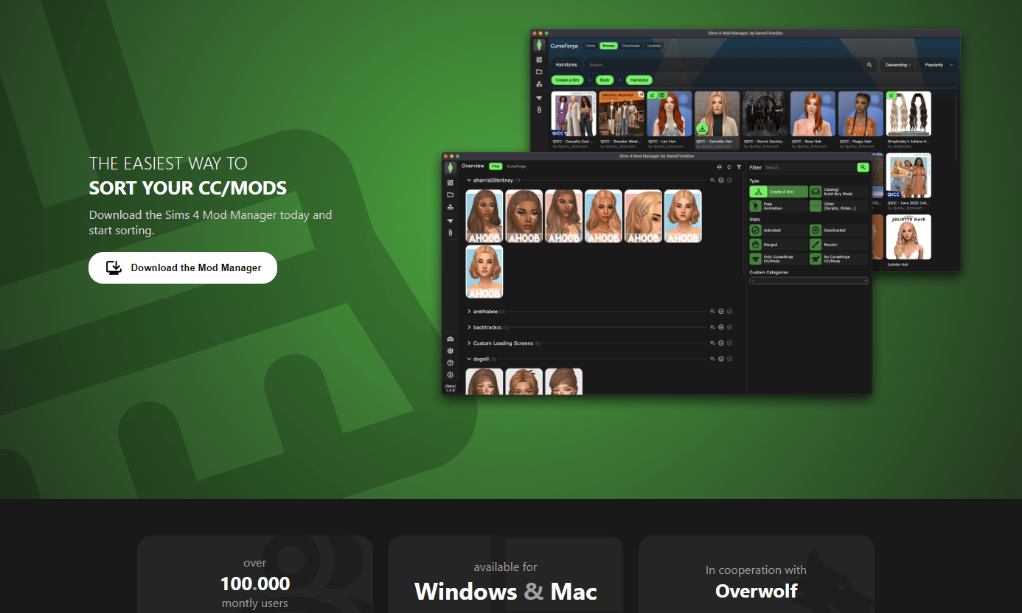Toggle the Recolor stats filter

click(838, 245)
